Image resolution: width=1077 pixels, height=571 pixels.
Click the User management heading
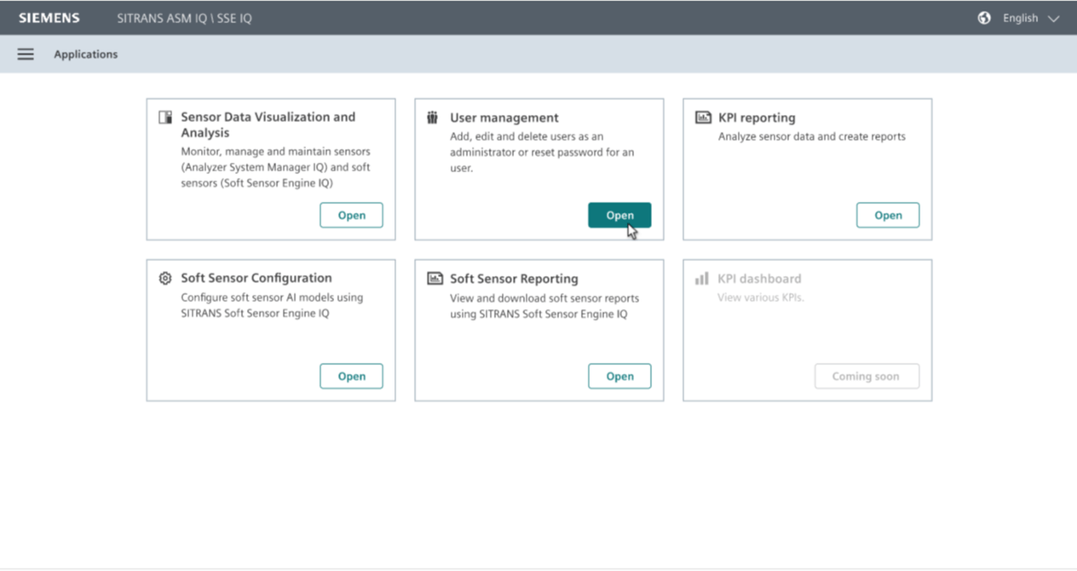[x=504, y=118]
